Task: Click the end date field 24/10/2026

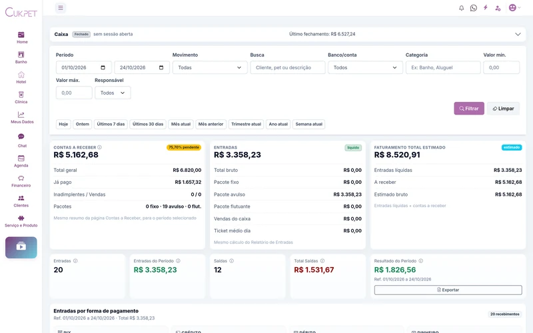Action: click(142, 68)
